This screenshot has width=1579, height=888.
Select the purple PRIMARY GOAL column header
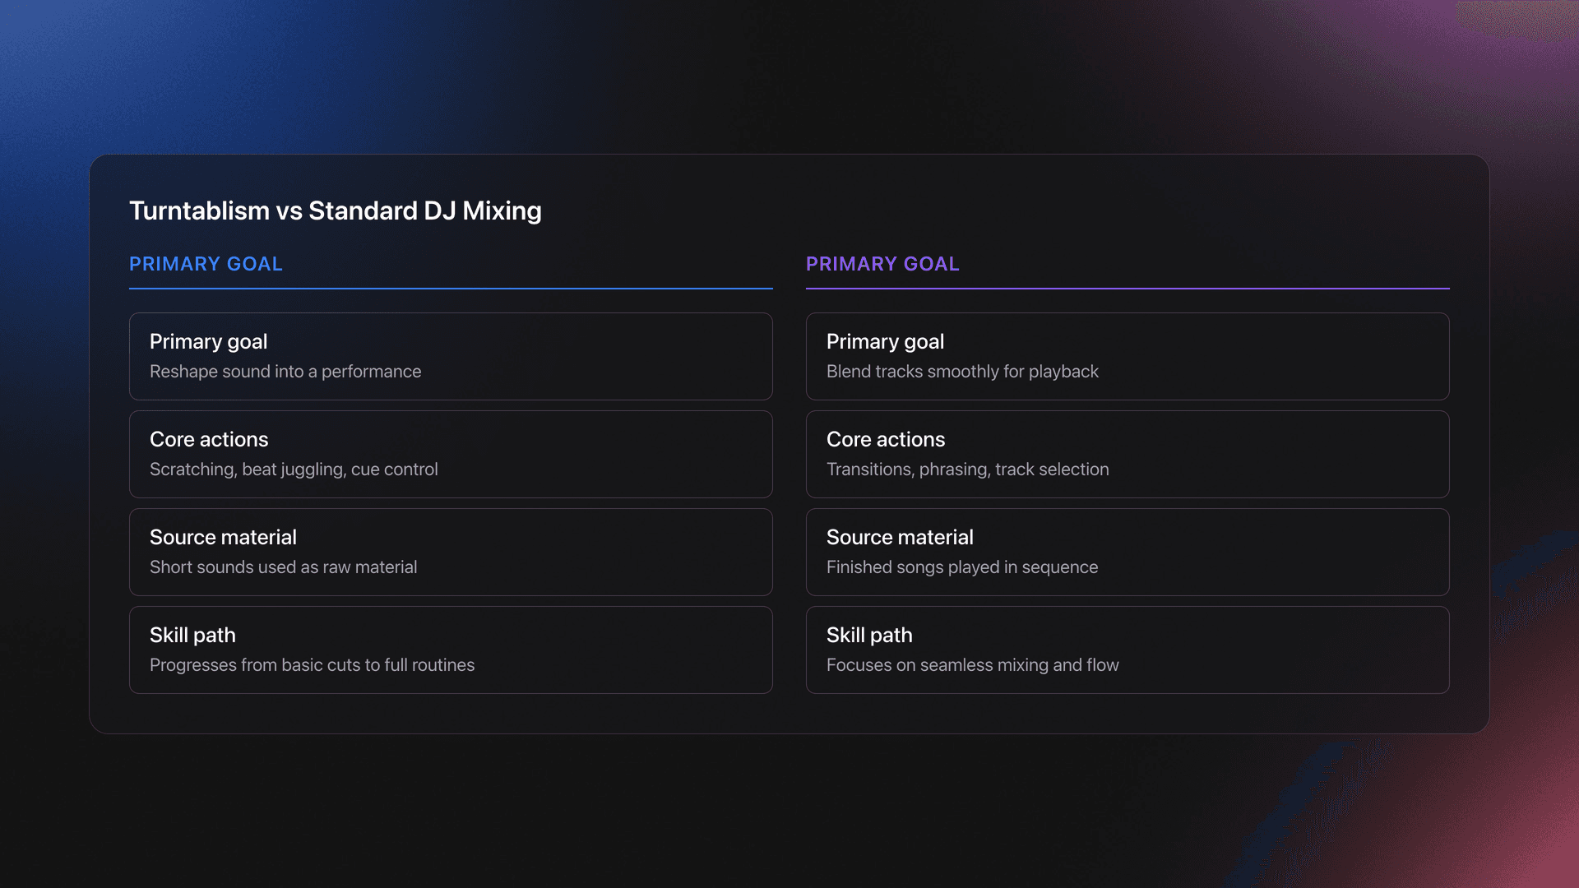pyautogui.click(x=882, y=264)
